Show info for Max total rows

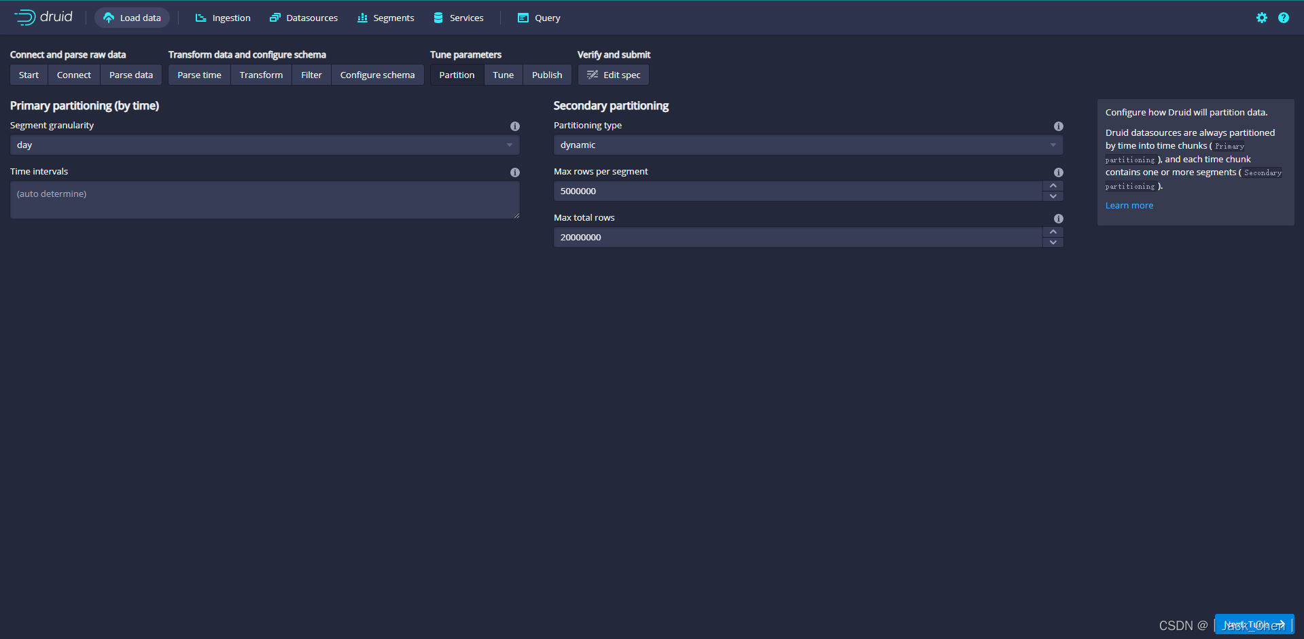[x=1058, y=219]
